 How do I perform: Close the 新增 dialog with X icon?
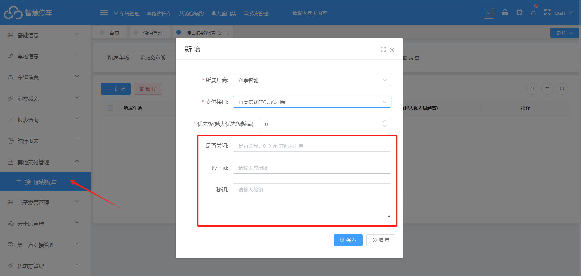[x=392, y=50]
